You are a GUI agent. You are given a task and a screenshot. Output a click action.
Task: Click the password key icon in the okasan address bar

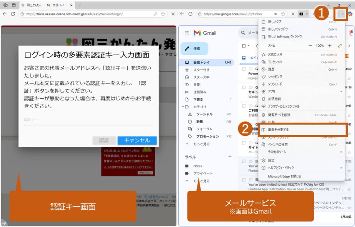pos(155,14)
